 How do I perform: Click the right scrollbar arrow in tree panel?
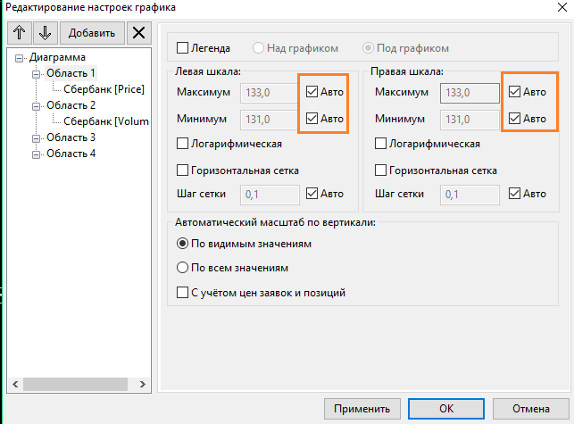pos(143,384)
